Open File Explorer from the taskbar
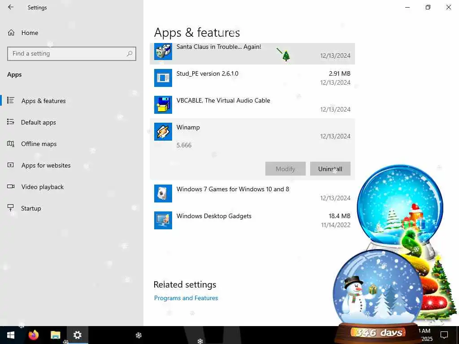459x344 pixels. 55,335
